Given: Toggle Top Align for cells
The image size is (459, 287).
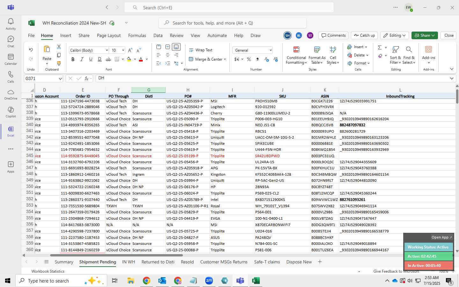Looking at the screenshot, I should point(159,47).
